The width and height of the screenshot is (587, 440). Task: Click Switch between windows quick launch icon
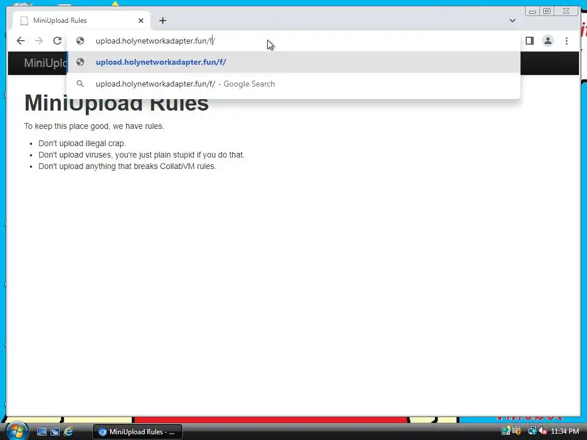[x=55, y=432]
